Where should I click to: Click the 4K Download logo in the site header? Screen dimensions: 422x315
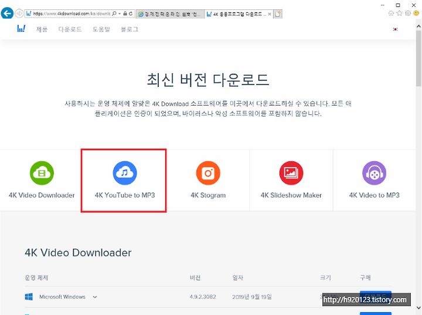coord(21,29)
